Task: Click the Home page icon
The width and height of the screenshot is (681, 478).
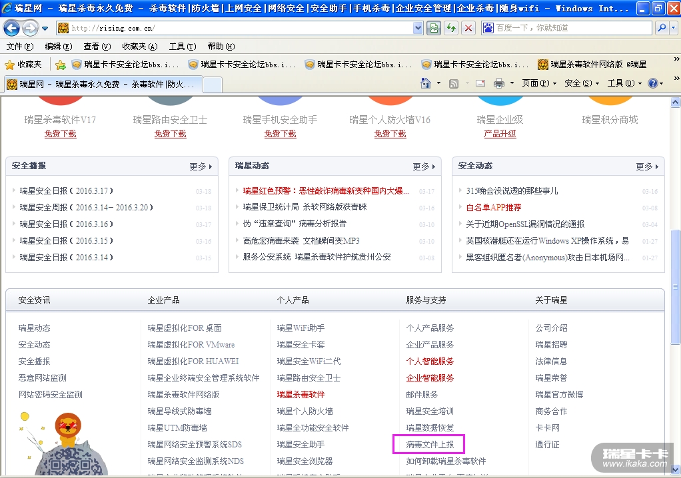Action: pyautogui.click(x=426, y=83)
